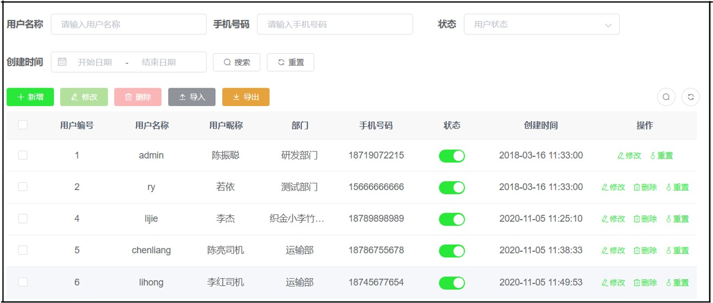This screenshot has width=713, height=303.
Task: Click 重置 link in lihong row
Action: [677, 282]
